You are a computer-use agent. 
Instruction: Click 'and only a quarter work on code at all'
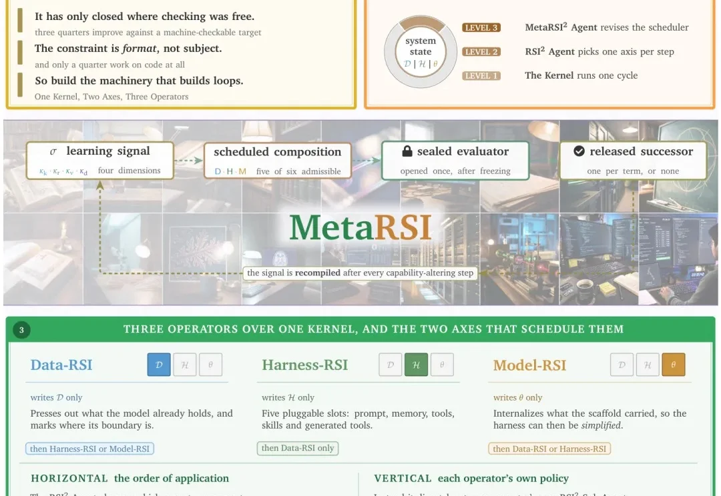110,65
